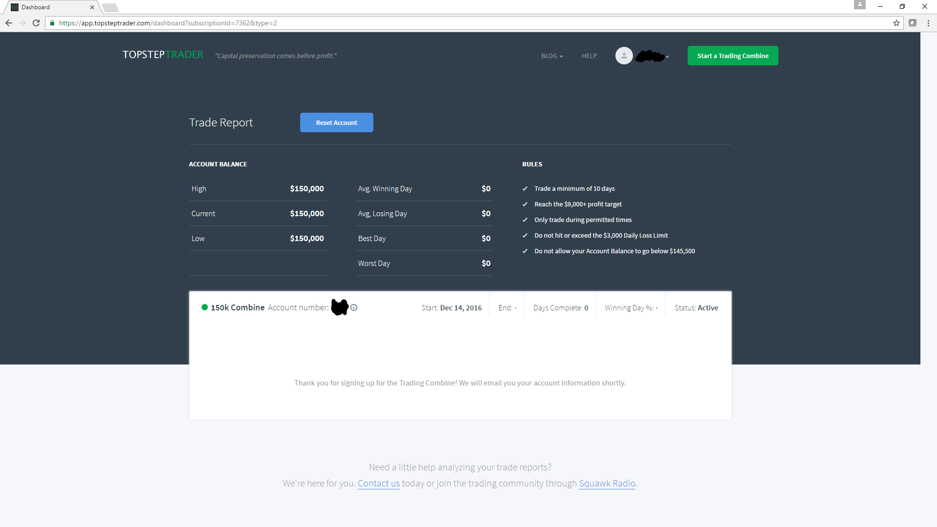The width and height of the screenshot is (937, 527).
Task: Click the browser back arrow
Action: pos(9,23)
